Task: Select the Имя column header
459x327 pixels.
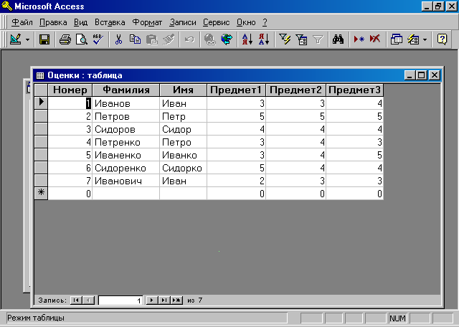Action: [x=184, y=90]
